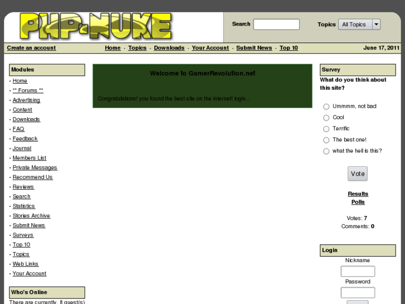
Task: Open the Surveys module link
Action: coord(23,235)
